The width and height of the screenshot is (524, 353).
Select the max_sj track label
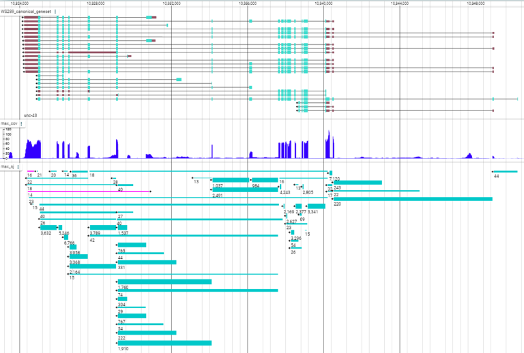point(8,166)
